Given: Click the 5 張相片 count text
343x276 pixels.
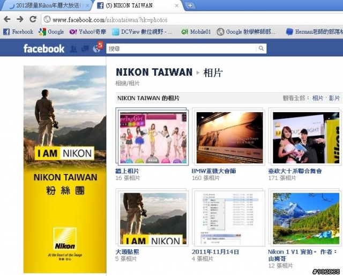Looking at the screenshot, I should tap(126, 259).
